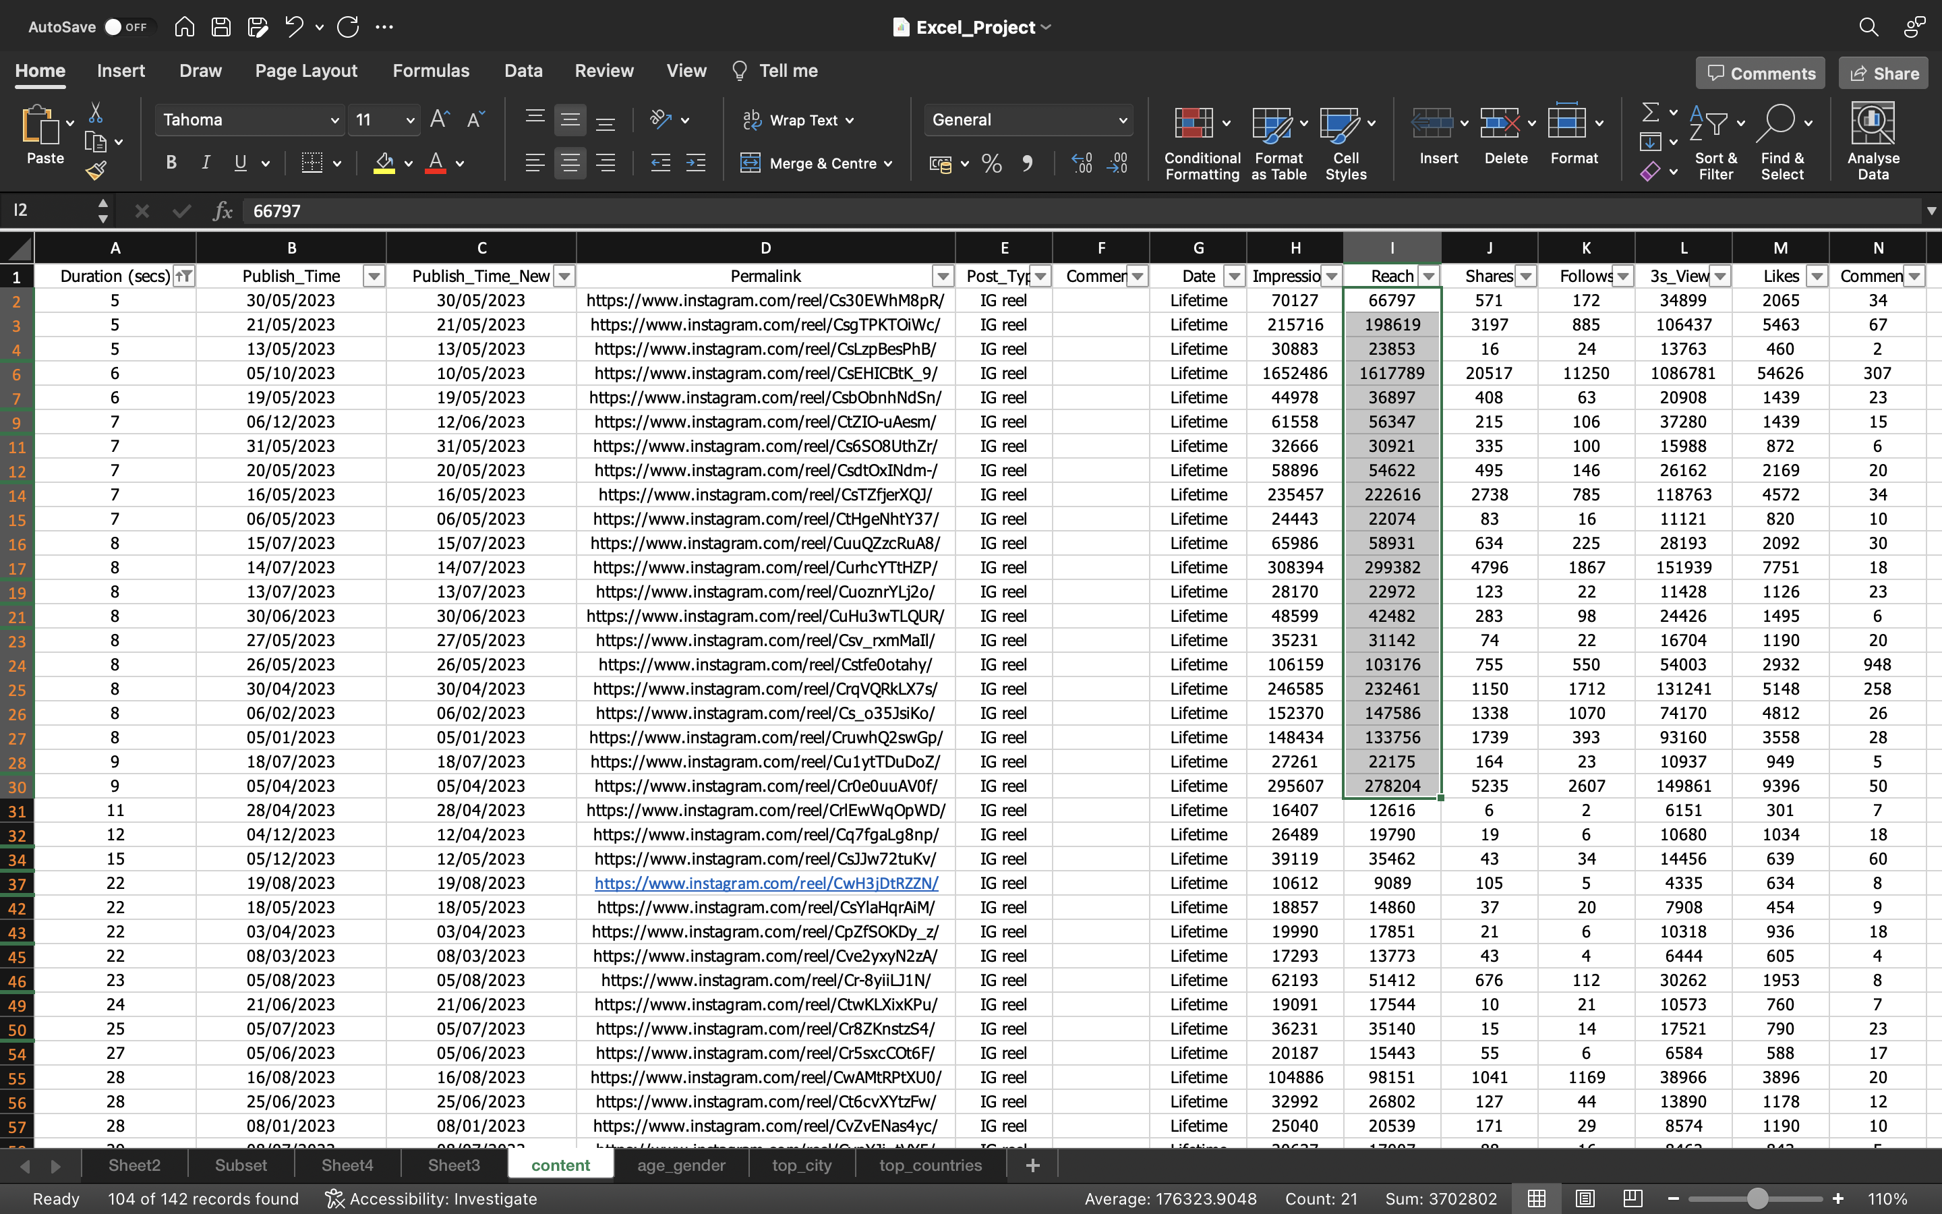Increase font size with larger A icon
This screenshot has height=1214, width=1942.
pyautogui.click(x=440, y=119)
